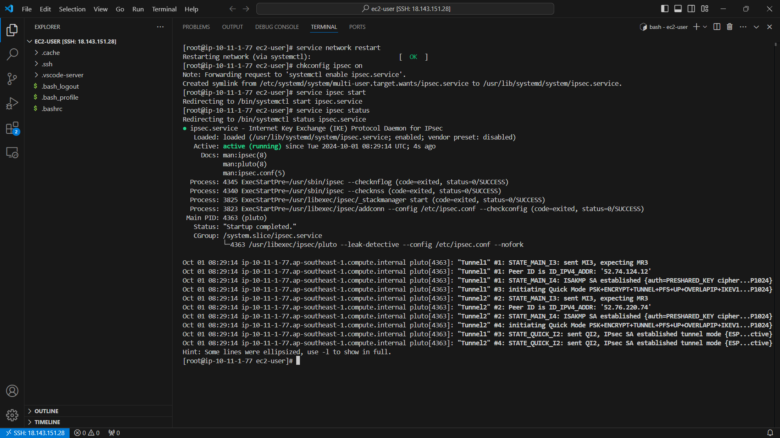Open the Run menu
Viewport: 780px width, 438px height.
point(138,9)
